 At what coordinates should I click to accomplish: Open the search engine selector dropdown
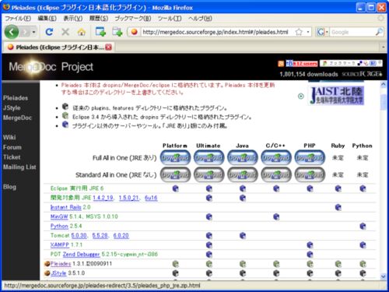point(322,32)
